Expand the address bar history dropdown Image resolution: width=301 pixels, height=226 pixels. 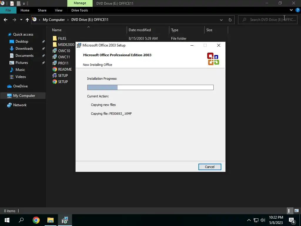tap(221, 20)
